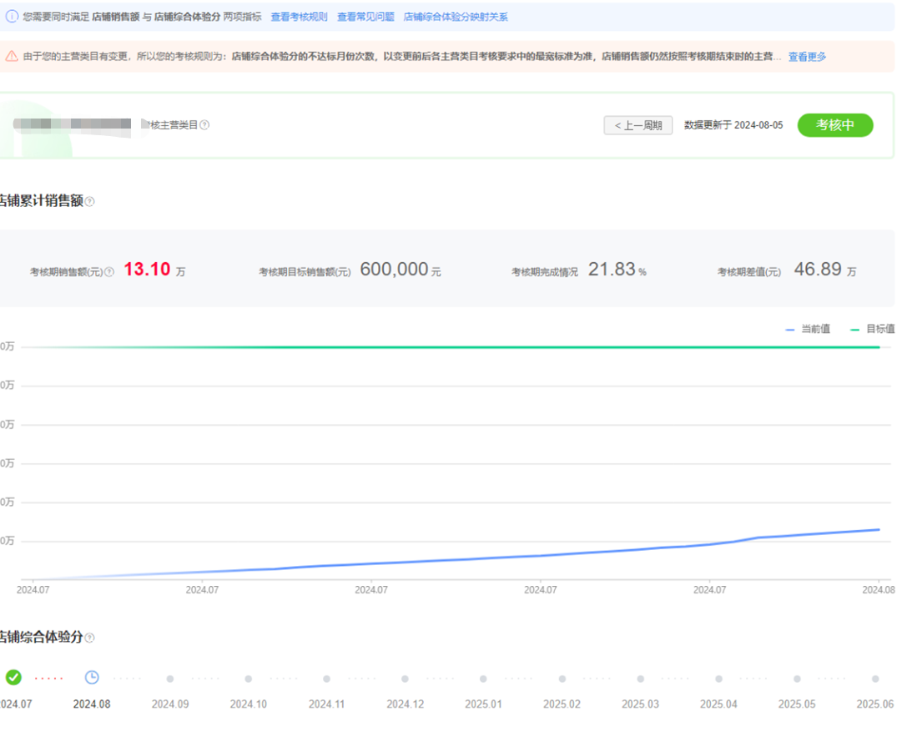
Task: Select the 2025.06 timeline dot
Action: pyautogui.click(x=875, y=679)
